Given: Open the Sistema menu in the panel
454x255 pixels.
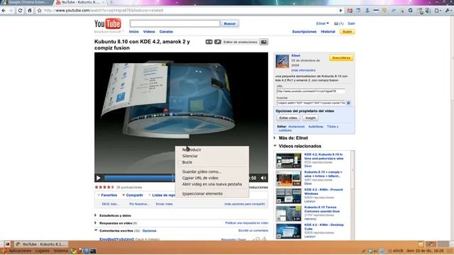Looking at the screenshot, I should click(61, 251).
